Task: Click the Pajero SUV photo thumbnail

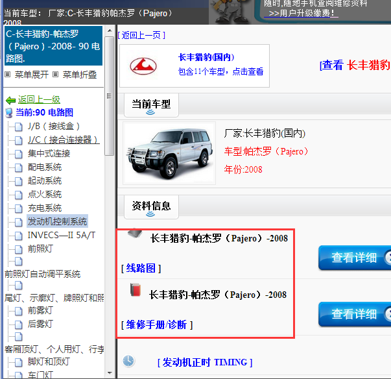Action: (169, 153)
